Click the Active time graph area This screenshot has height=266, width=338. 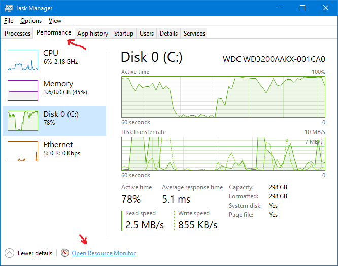(223, 97)
